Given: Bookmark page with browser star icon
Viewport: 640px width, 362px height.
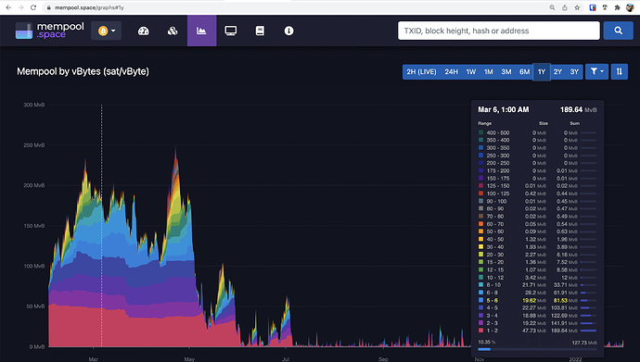Looking at the screenshot, I should click(577, 7).
